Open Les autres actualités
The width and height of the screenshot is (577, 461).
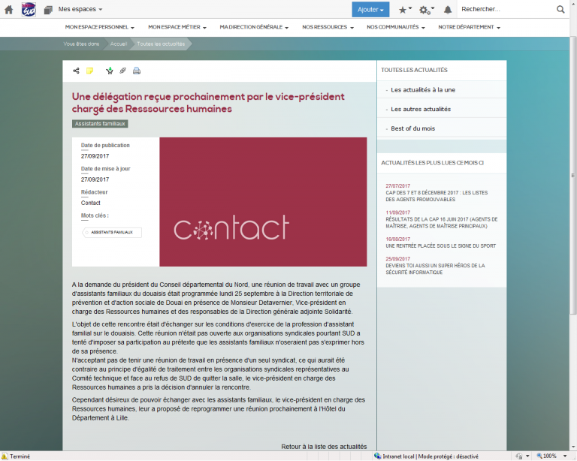click(421, 109)
